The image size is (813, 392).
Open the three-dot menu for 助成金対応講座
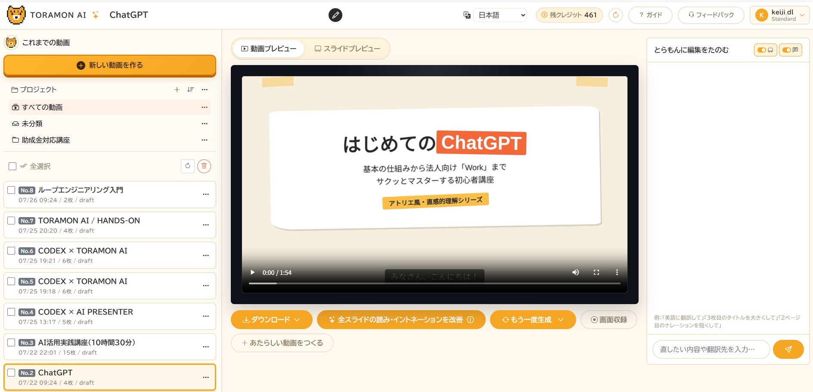(x=205, y=140)
